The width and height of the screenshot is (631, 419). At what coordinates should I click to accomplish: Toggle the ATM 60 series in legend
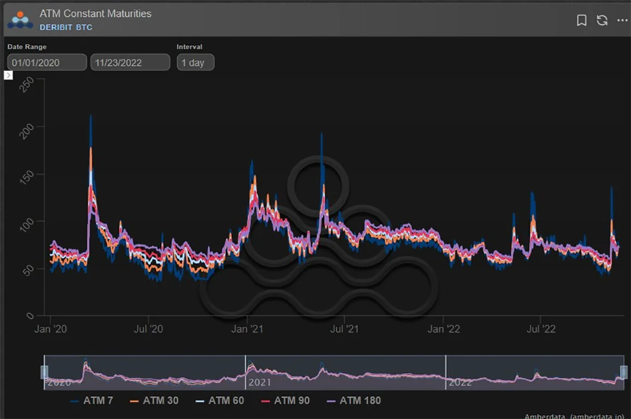[220, 400]
